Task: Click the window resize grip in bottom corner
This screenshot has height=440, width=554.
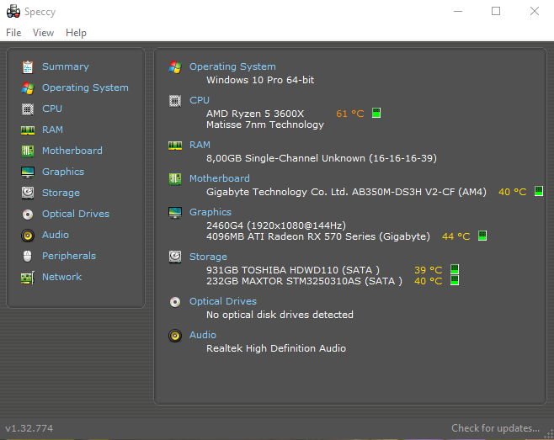Action: click(x=550, y=435)
